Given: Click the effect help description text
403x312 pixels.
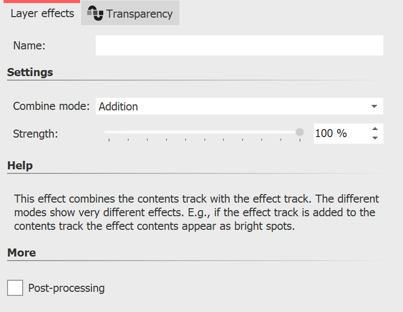Looking at the screenshot, I should pyautogui.click(x=196, y=212).
